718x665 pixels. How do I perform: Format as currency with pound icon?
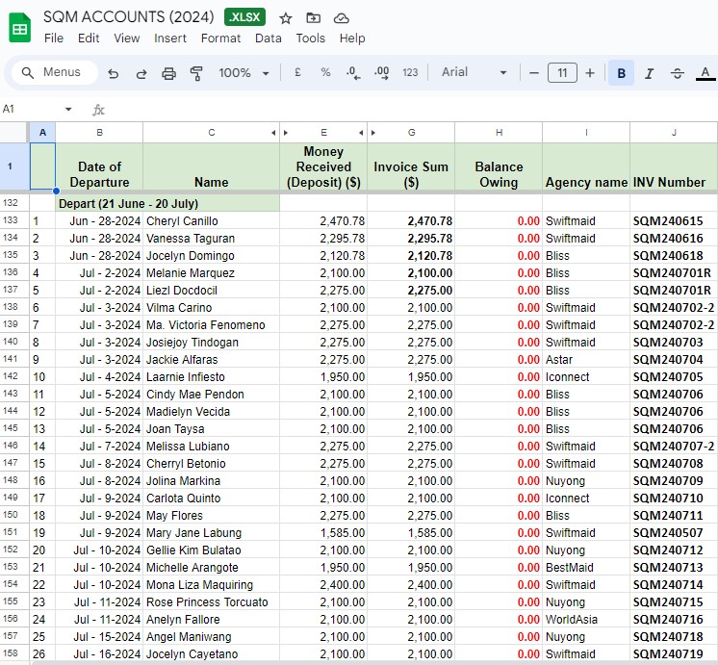pyautogui.click(x=297, y=73)
